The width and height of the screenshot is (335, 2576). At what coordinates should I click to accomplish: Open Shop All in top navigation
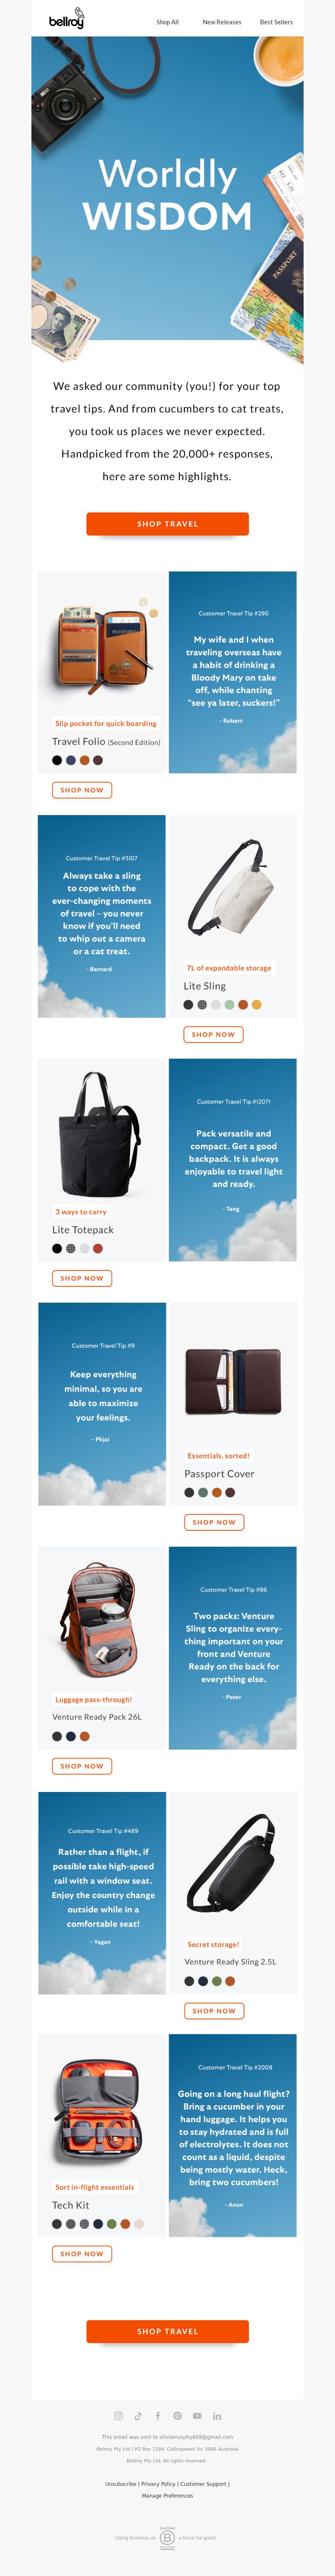click(167, 22)
